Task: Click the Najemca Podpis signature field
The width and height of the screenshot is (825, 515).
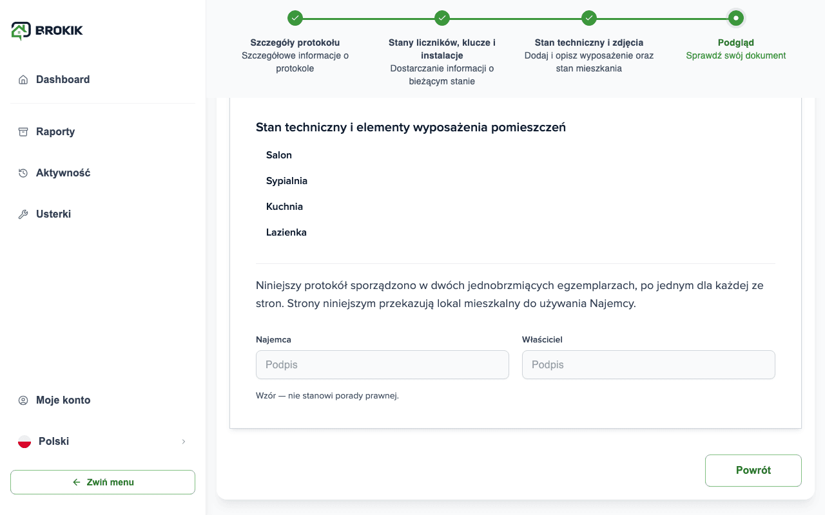Action: click(382, 364)
